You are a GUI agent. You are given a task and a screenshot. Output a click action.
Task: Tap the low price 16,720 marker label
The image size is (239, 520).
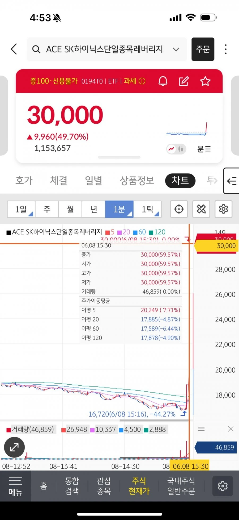pos(132,414)
